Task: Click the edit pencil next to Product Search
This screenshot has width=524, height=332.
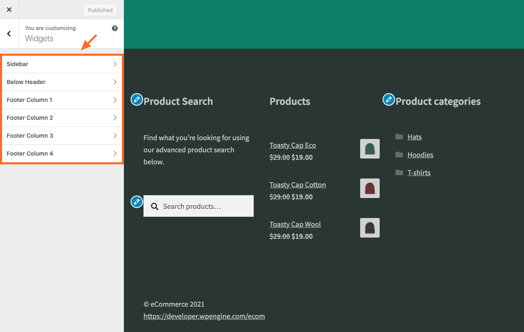Action: (x=136, y=99)
